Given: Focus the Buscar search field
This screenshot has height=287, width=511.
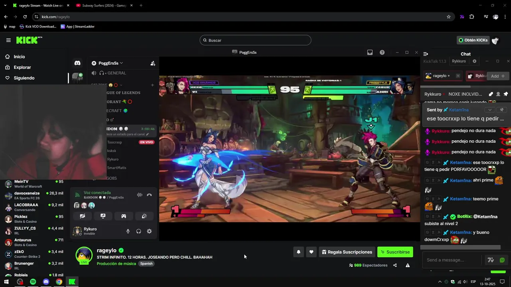Looking at the screenshot, I should pyautogui.click(x=255, y=40).
